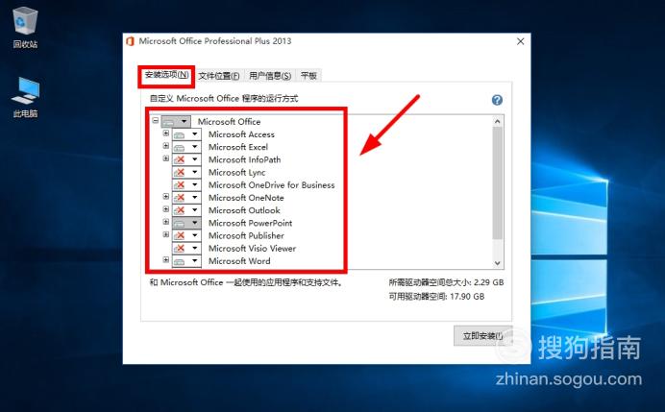Image resolution: width=665 pixels, height=412 pixels.
Task: Expand the Microsoft OneNote tree node
Action: coord(166,197)
